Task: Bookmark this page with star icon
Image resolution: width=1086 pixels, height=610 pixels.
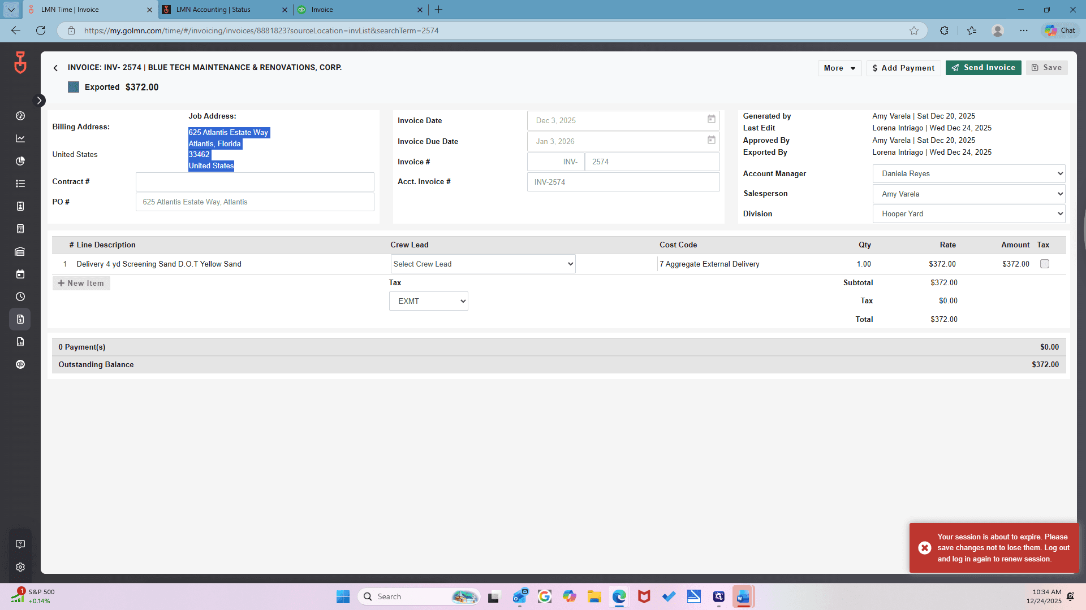Action: (914, 30)
